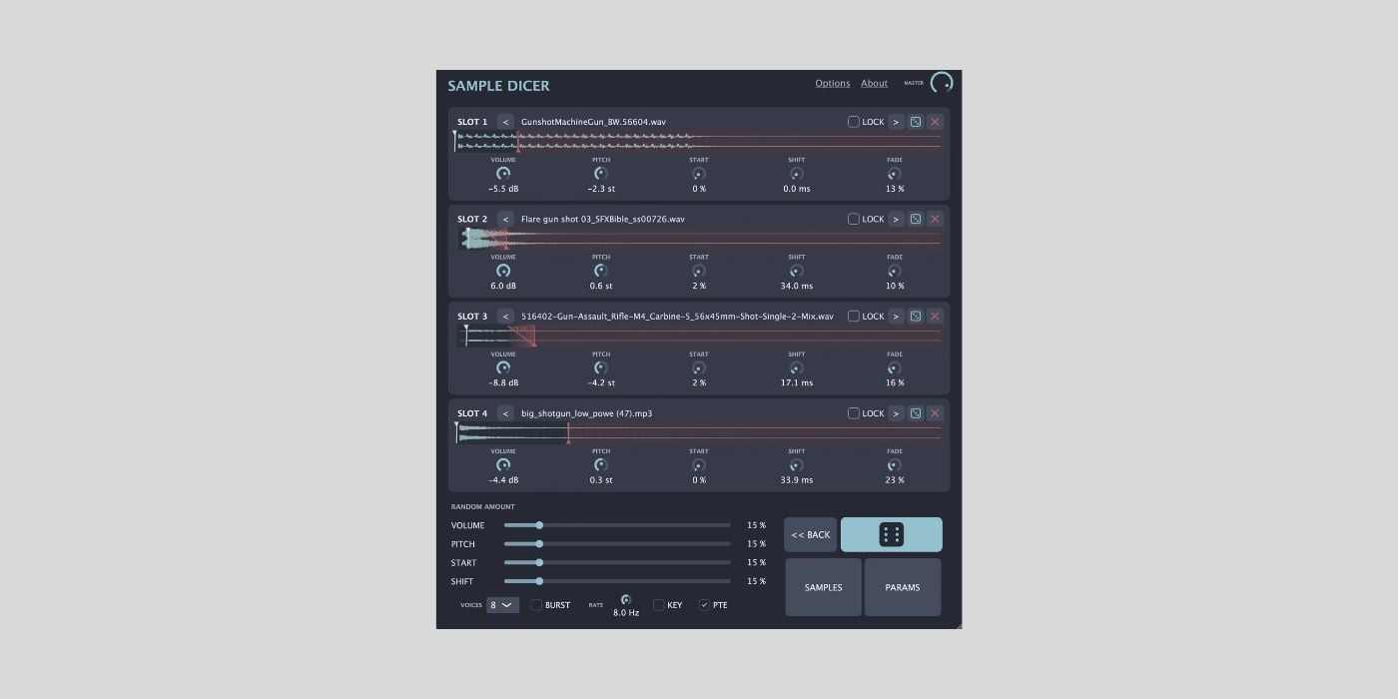The image size is (1398, 699).
Task: Adjust the random amount START slider
Action: coord(617,562)
